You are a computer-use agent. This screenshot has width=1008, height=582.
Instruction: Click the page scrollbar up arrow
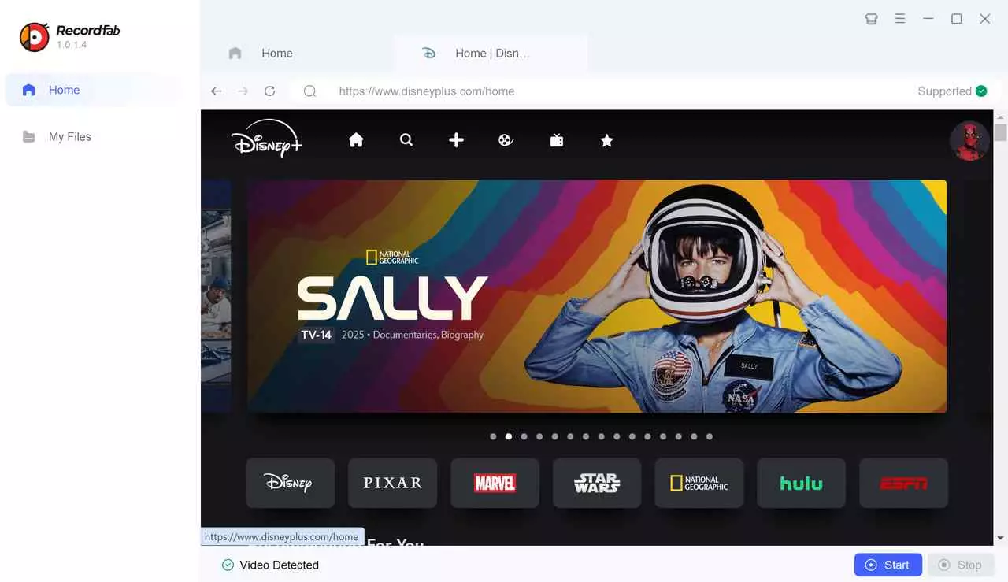coord(1001,117)
